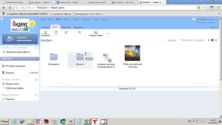
Task: Click the broom icon next to 457 КБ
Action: 29,73
